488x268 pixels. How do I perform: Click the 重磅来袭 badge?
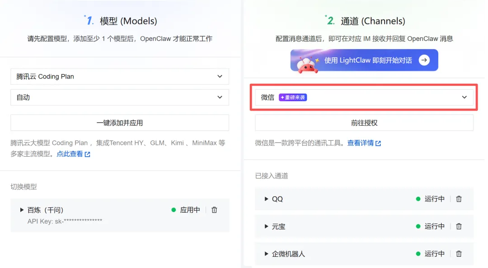click(x=293, y=97)
